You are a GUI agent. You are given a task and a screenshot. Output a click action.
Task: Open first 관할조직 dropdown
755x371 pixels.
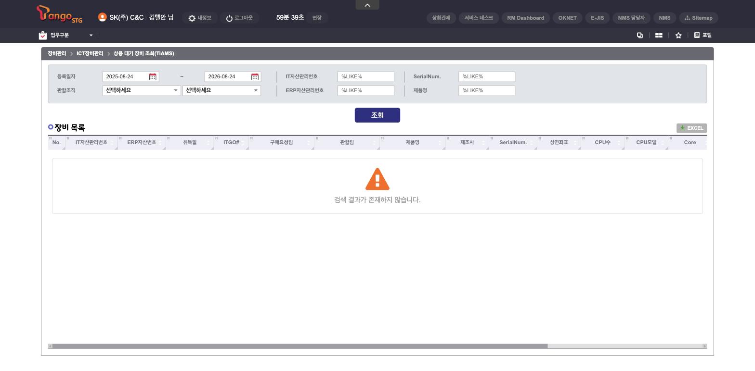[142, 90]
